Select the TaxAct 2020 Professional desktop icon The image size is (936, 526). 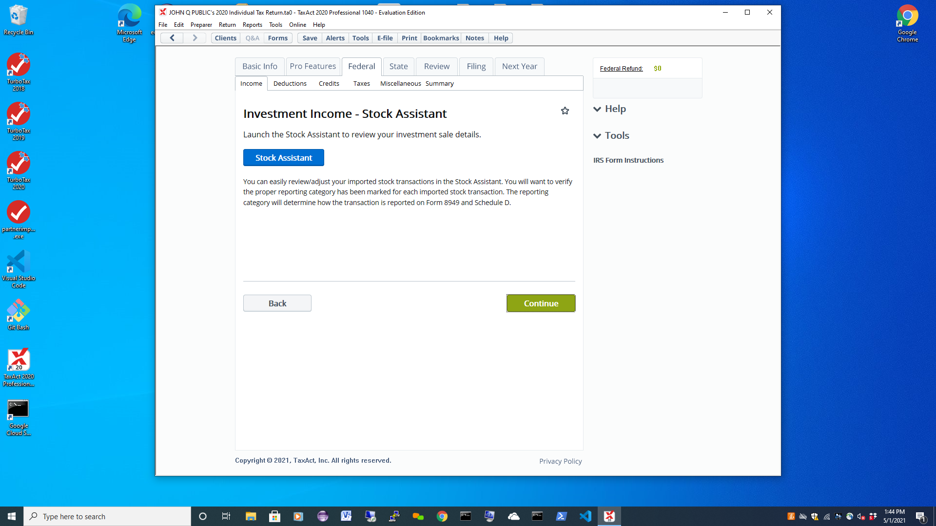click(19, 368)
